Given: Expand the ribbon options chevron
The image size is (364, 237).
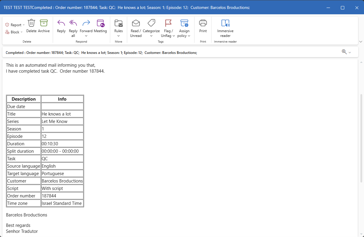Looking at the screenshot, I should pyautogui.click(x=361, y=42).
